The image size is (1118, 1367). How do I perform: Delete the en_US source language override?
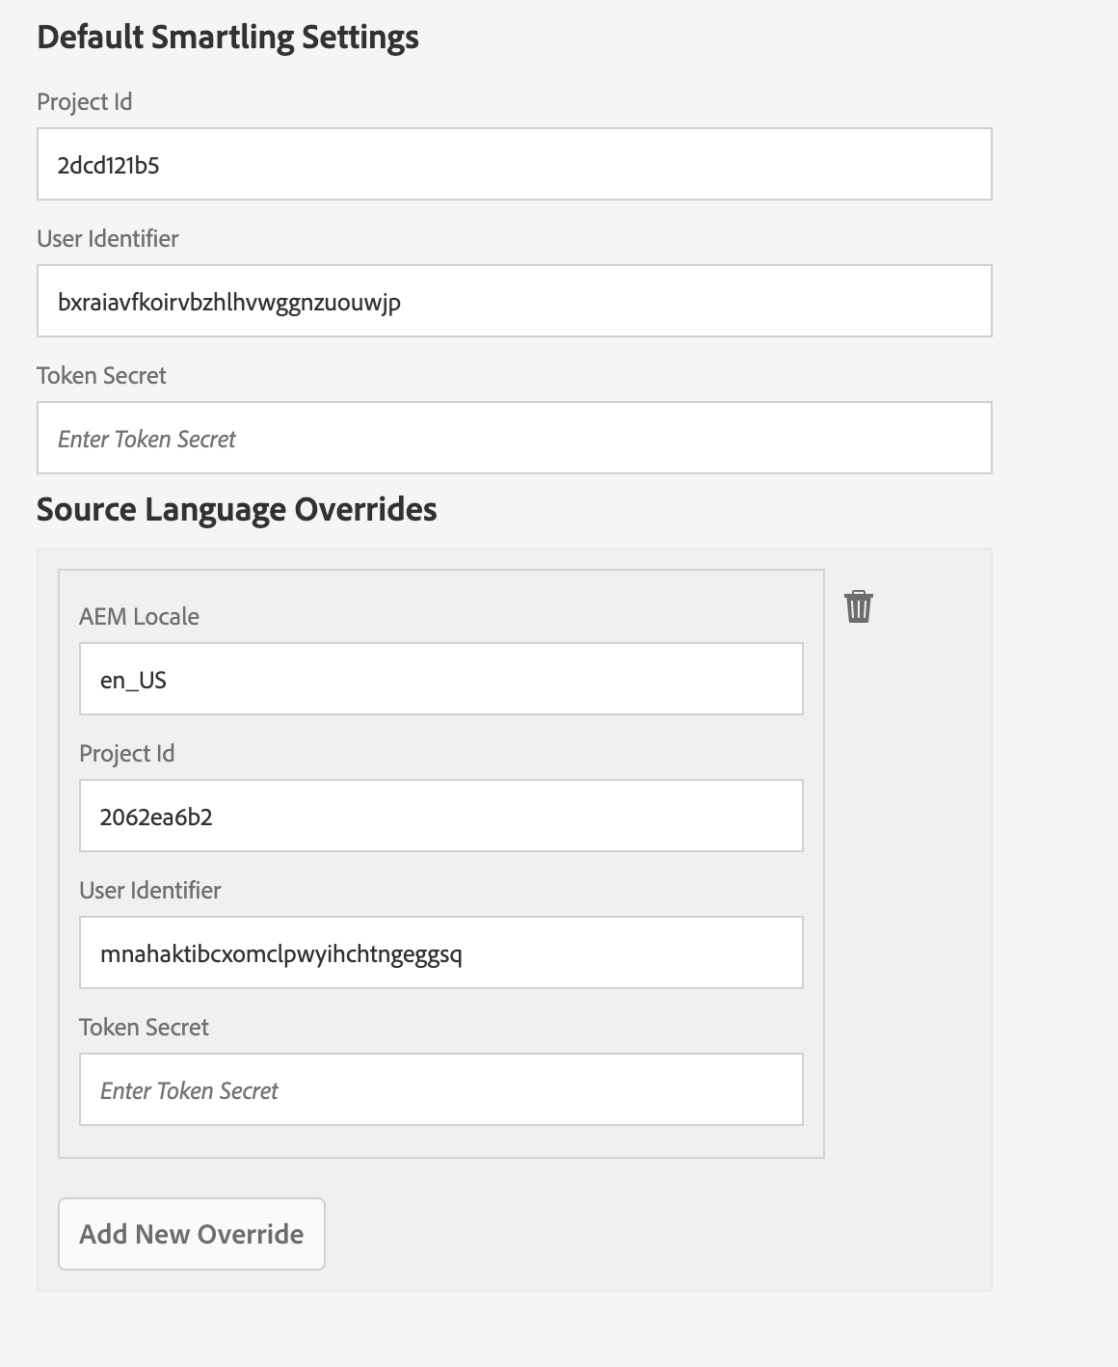click(858, 607)
